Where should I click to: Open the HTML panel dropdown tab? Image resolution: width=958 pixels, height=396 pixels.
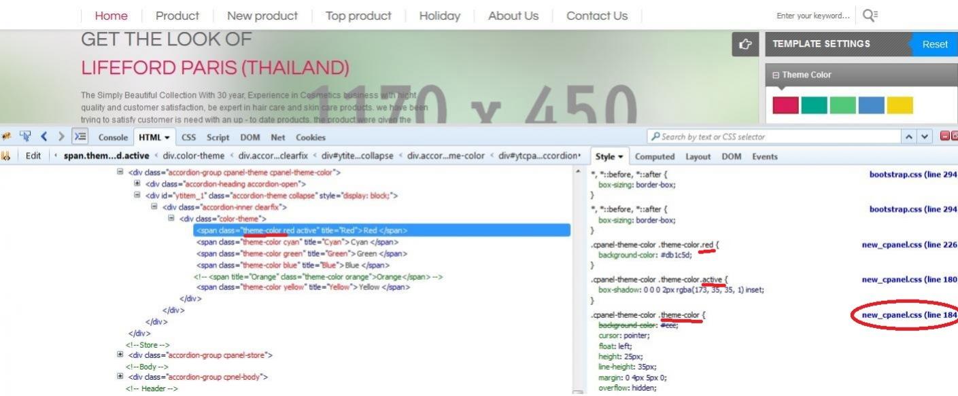point(154,137)
